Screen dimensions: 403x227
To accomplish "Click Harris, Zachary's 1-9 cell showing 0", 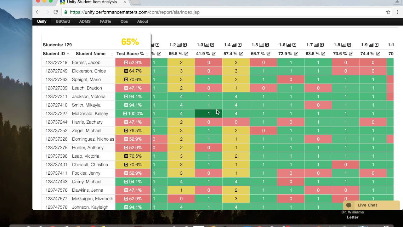I will pyautogui.click(x=373, y=122).
